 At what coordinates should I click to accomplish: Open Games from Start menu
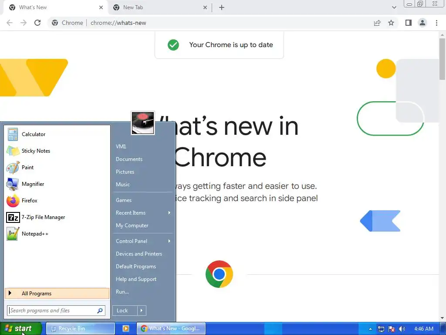point(143,200)
